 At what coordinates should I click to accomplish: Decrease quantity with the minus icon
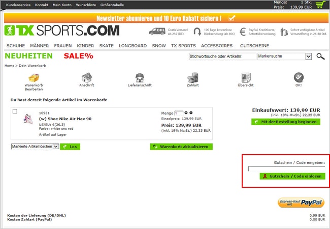coord(191,113)
